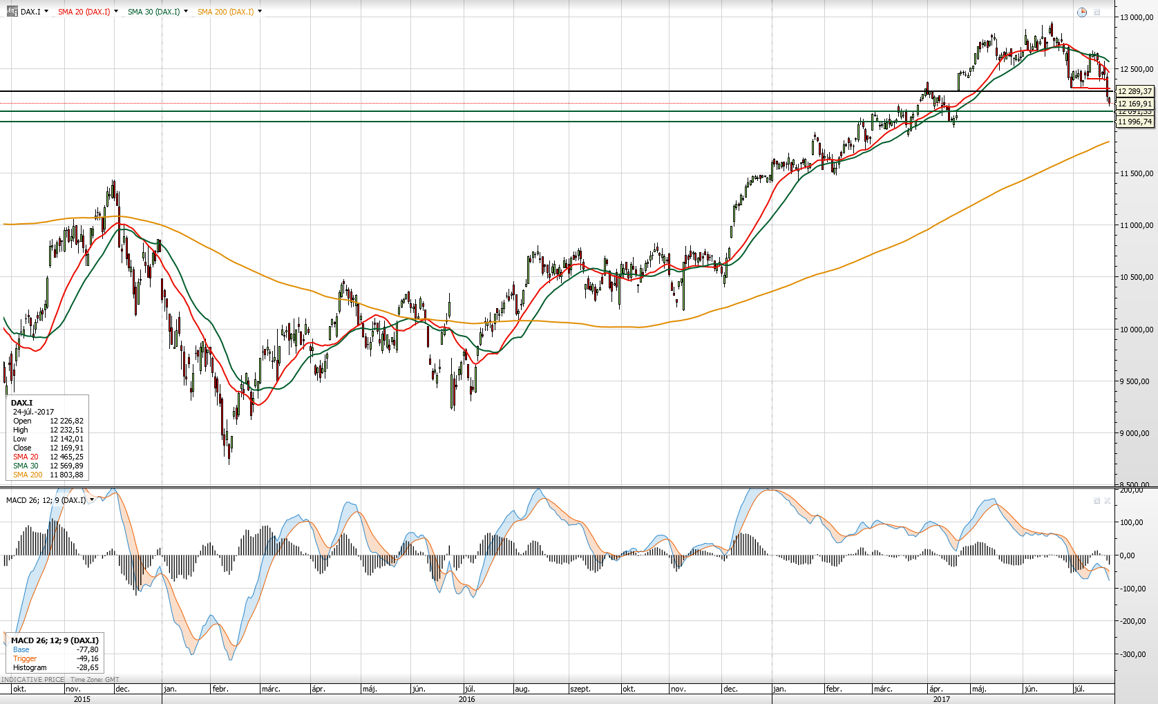This screenshot has width=1158, height=704.
Task: Click the szept. month label on time axis
Action: [x=580, y=689]
